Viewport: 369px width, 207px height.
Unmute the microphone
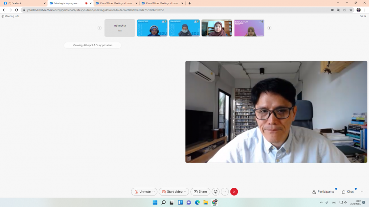coord(142,191)
